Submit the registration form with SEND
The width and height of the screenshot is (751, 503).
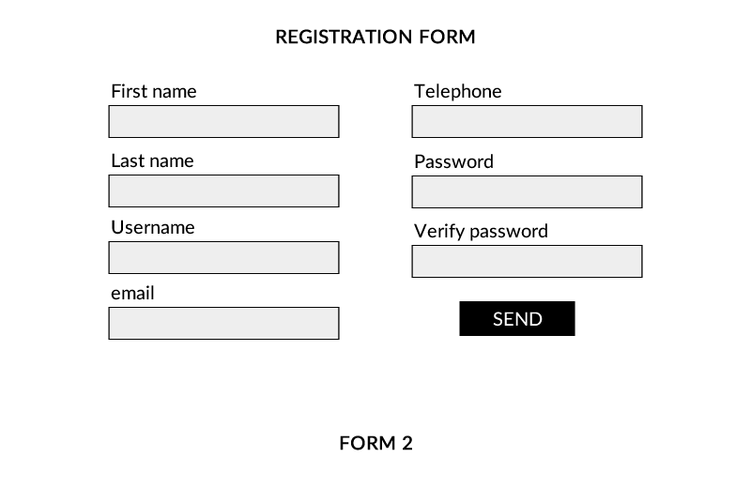[x=517, y=319]
